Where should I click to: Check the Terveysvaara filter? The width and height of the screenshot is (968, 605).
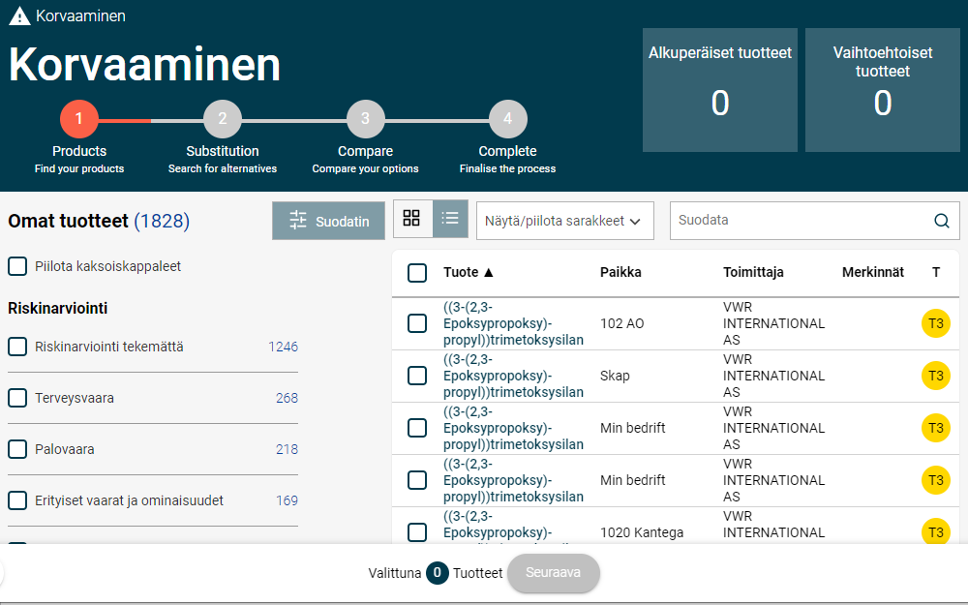click(17, 398)
